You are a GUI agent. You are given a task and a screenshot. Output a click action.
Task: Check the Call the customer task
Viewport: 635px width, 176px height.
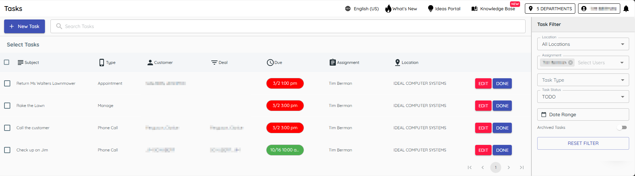point(7,128)
